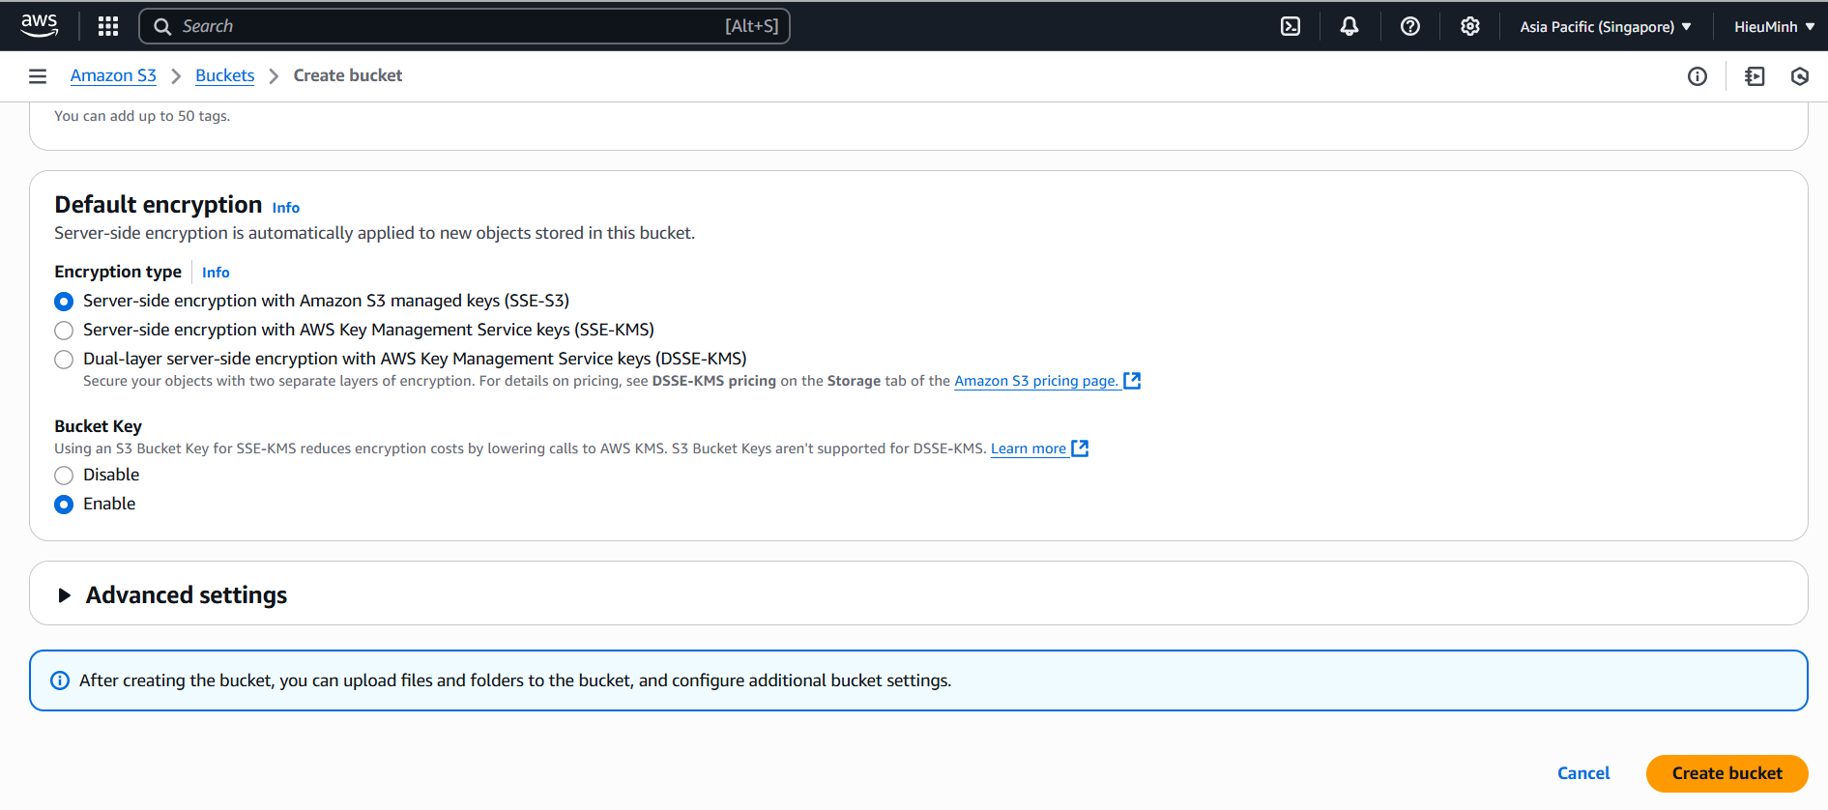The width and height of the screenshot is (1828, 810).
Task: Go to Buckets breadcrumb
Action: click(225, 75)
